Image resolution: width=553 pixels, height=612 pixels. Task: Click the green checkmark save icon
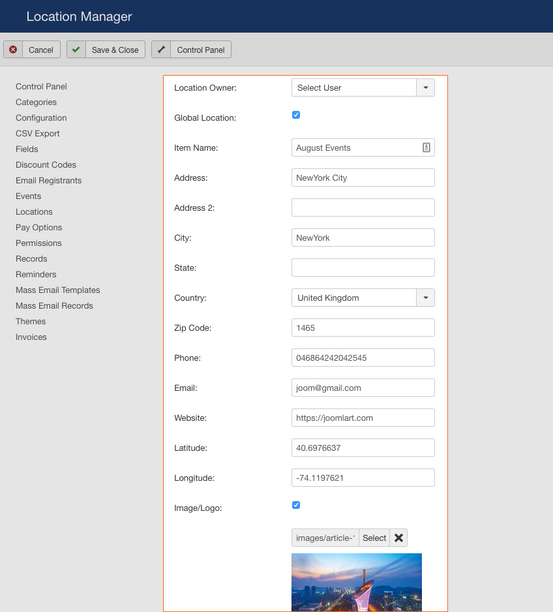76,50
